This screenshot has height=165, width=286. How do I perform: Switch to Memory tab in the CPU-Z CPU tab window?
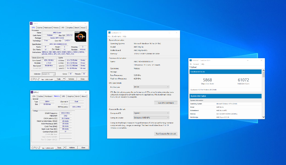tap(56, 28)
